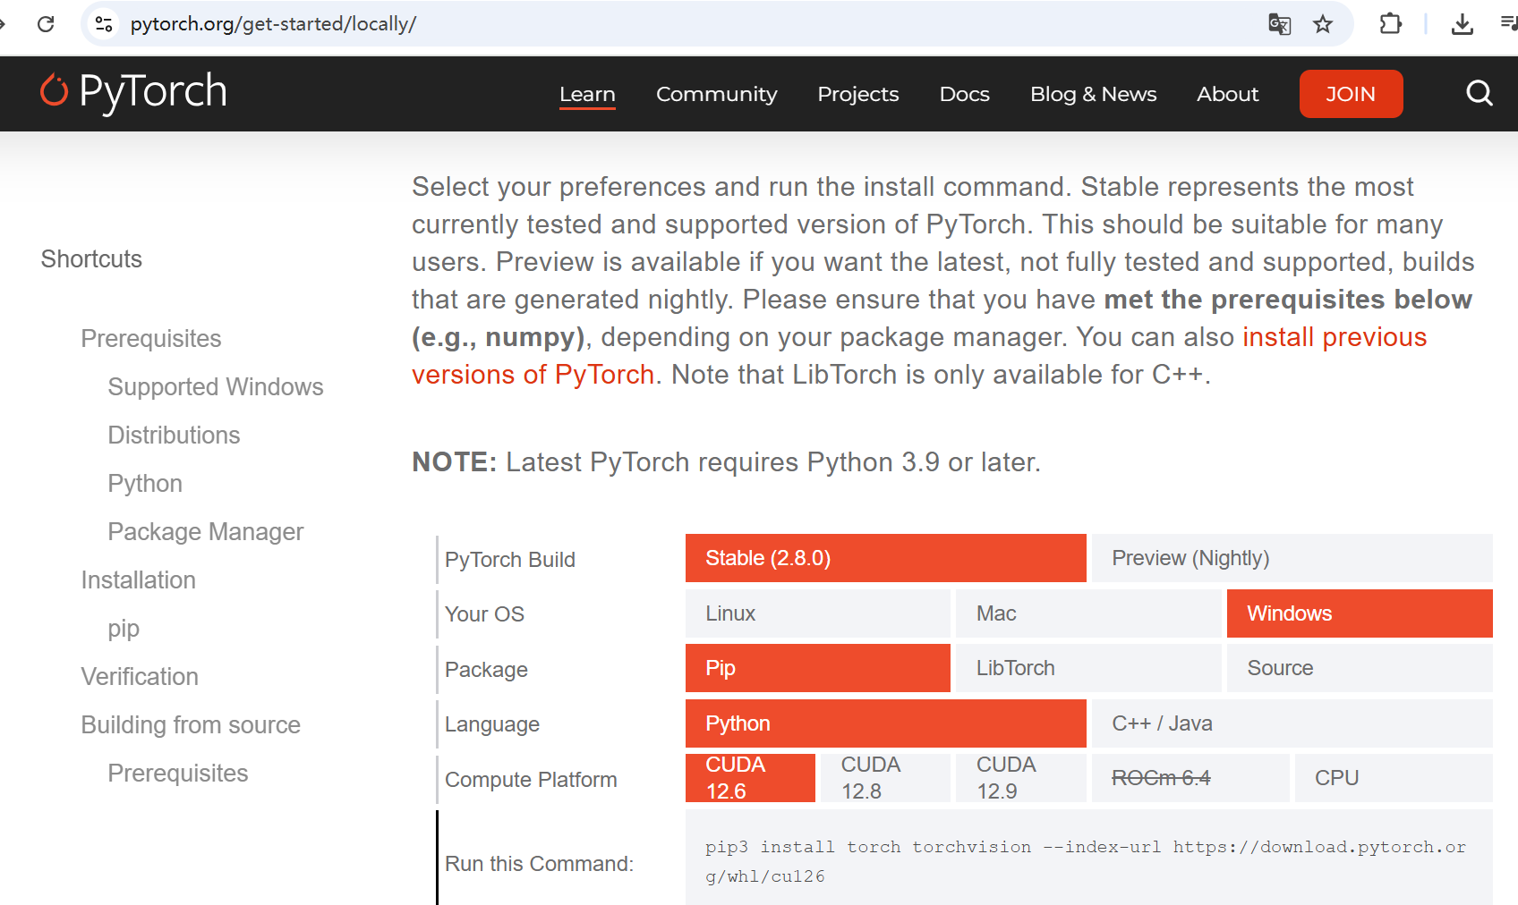Image resolution: width=1518 pixels, height=905 pixels.
Task: Select C++ / Java language option
Action: coord(1292,723)
